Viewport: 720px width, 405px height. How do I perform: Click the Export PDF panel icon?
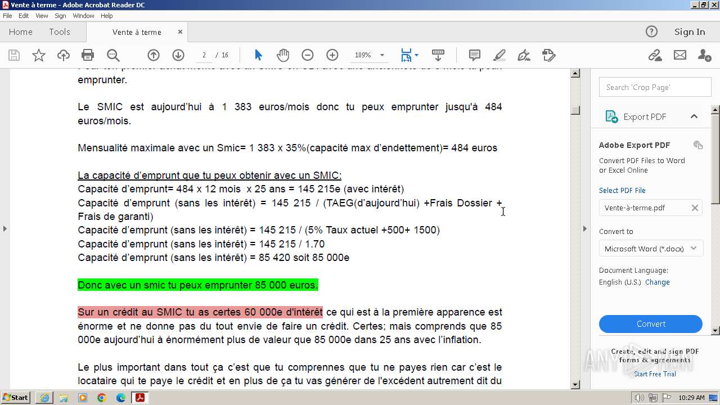[611, 116]
